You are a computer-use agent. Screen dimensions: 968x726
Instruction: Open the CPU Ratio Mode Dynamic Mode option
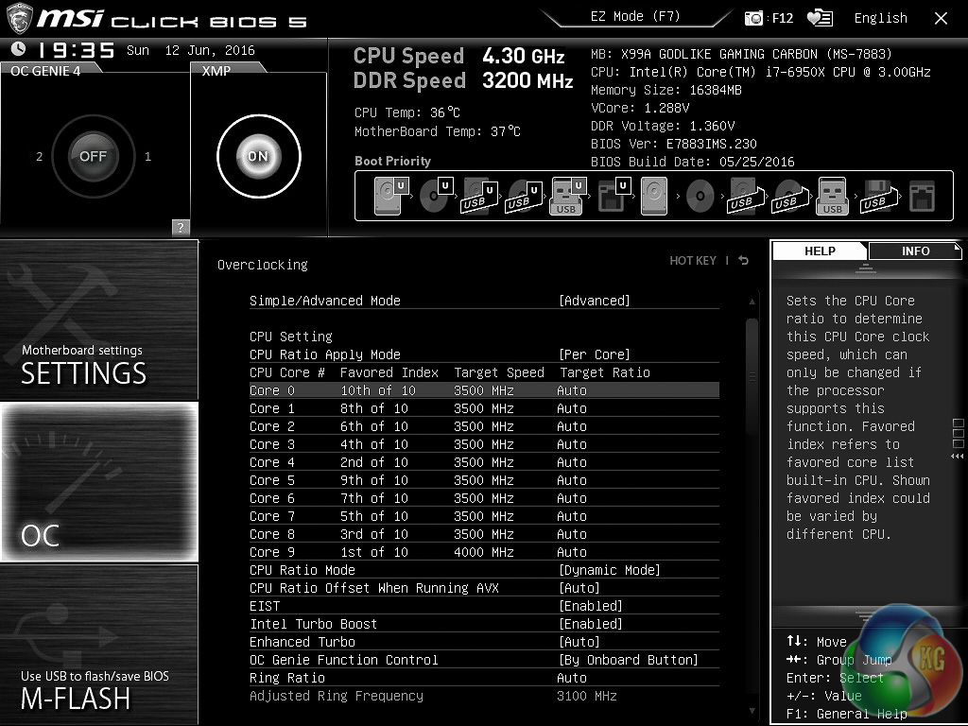609,570
